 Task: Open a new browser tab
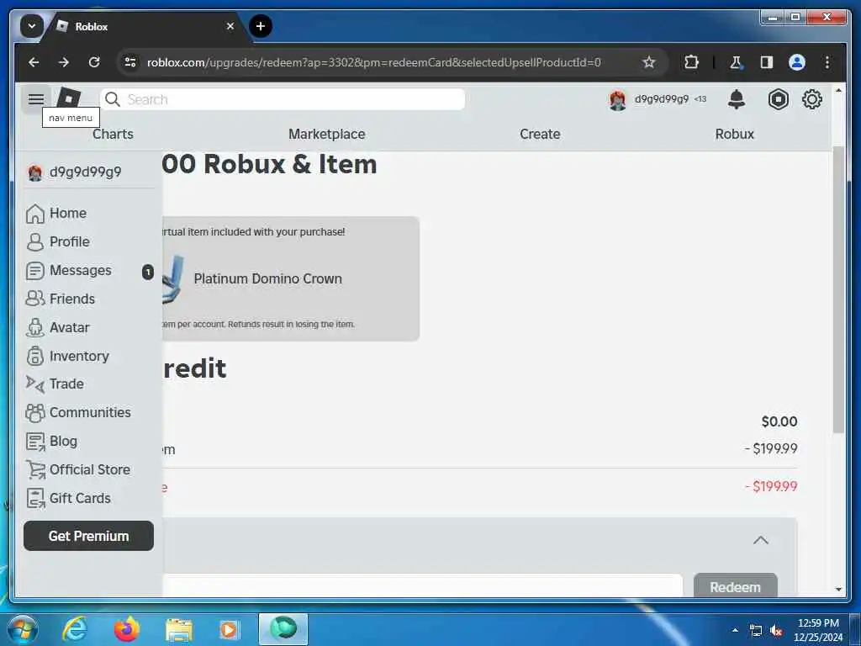pos(261,26)
